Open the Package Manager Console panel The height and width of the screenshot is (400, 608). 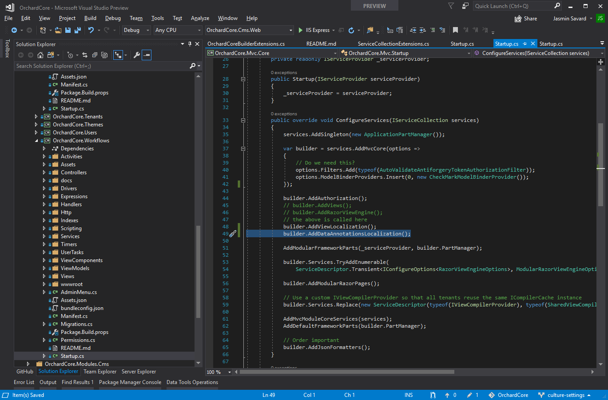(130, 382)
